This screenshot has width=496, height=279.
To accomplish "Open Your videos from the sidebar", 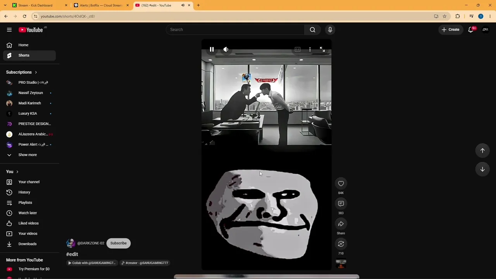I will point(29,234).
